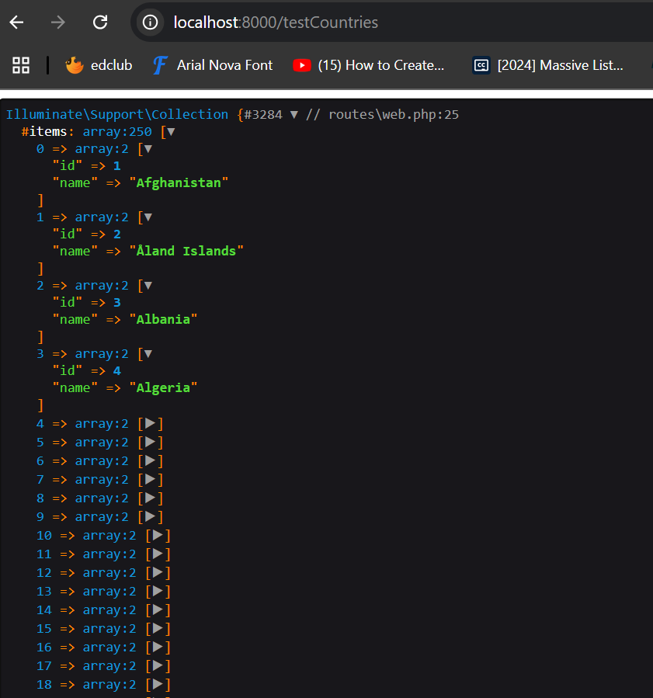Click the browser forward arrow button

tap(58, 23)
